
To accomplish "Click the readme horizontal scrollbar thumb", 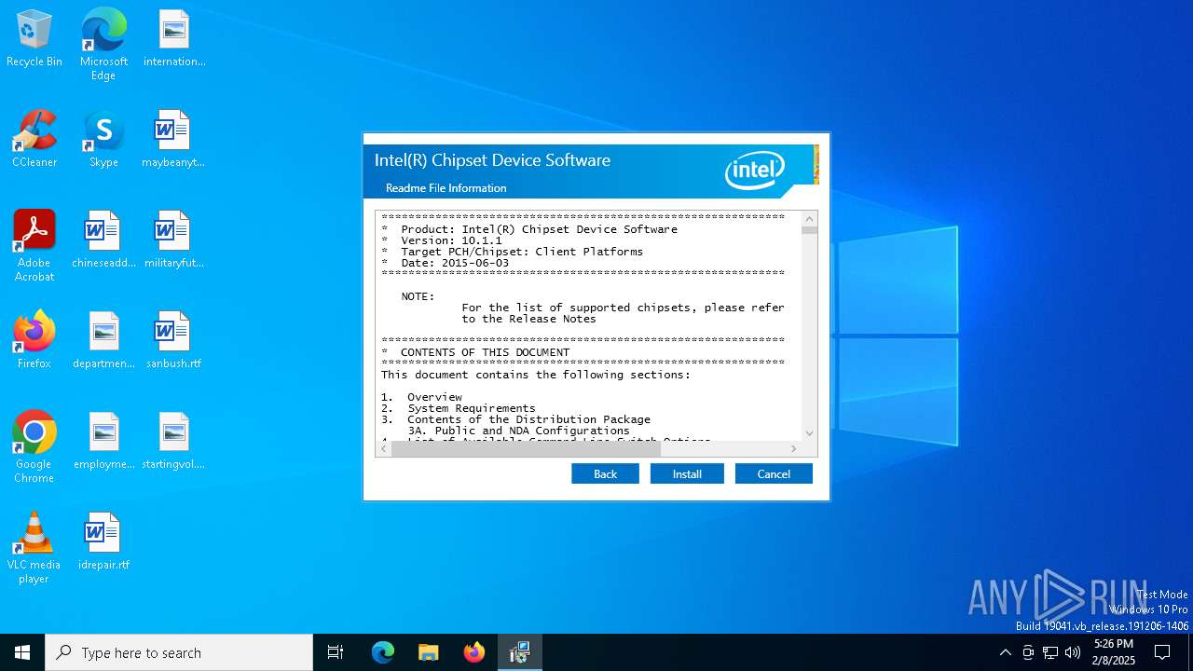I will tap(526, 448).
